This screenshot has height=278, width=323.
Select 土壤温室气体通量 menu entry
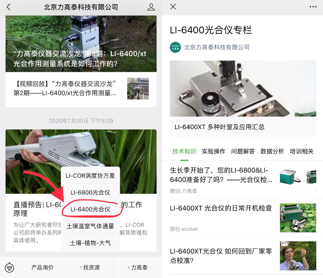pyautogui.click(x=90, y=226)
